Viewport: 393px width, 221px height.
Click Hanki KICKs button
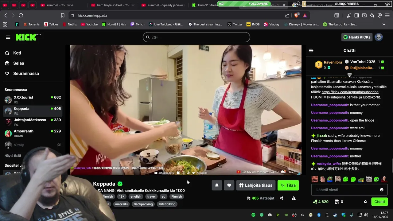357,37
